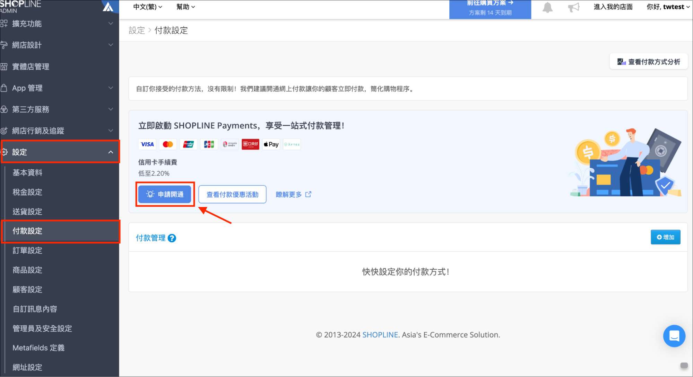Expand the 網店行銷及追蹤 chevron
The width and height of the screenshot is (693, 377).
[x=111, y=131]
